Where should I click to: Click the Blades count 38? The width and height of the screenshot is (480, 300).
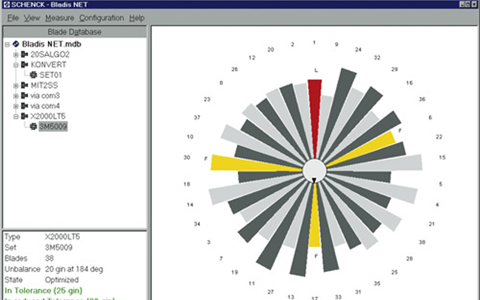click(49, 259)
